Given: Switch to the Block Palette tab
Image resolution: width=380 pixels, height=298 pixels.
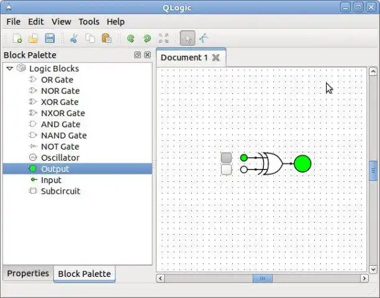Looking at the screenshot, I should click(x=84, y=274).
